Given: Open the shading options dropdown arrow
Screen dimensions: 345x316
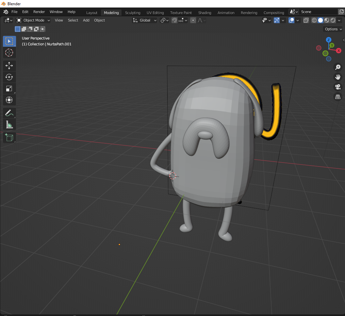Looking at the screenshot, I should tap(339, 21).
